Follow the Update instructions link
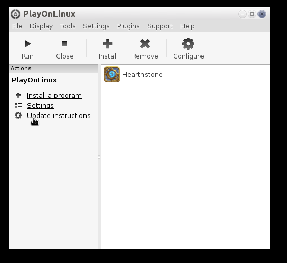The height and width of the screenshot is (263, 287). point(59,115)
